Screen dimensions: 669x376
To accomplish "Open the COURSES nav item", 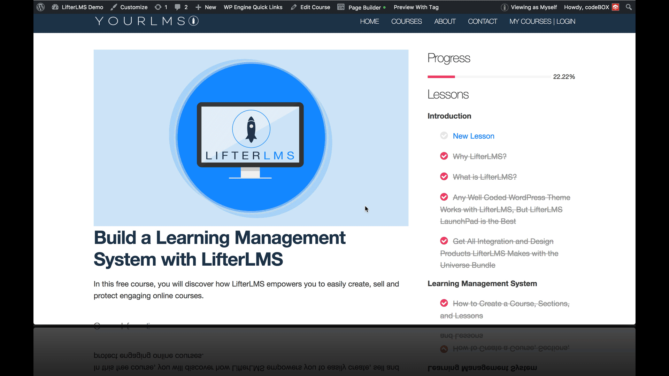I will [406, 21].
